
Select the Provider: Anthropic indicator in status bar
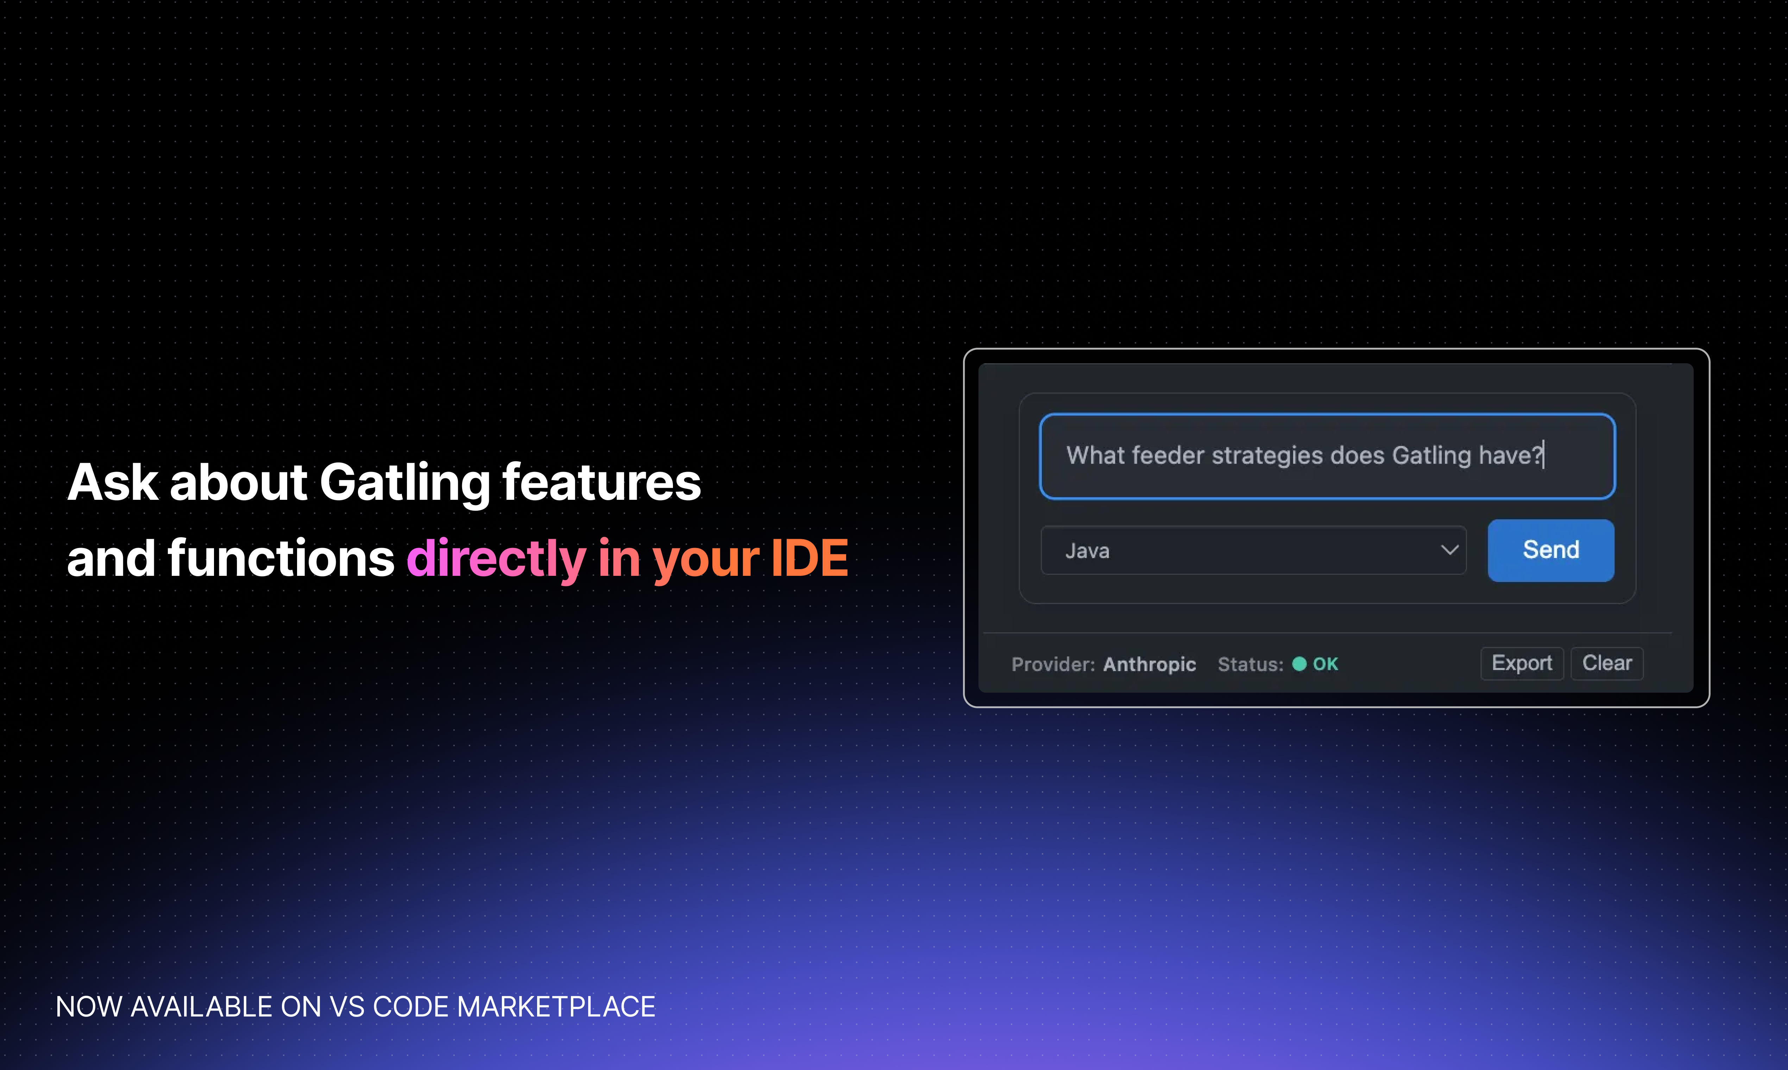click(1103, 664)
